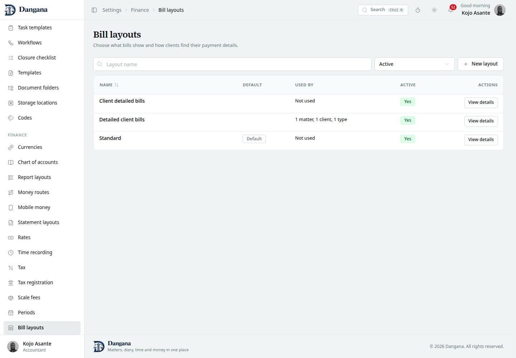516x358 pixels.
Task: Click the Dangana logo in sidebar
Action: click(x=26, y=10)
